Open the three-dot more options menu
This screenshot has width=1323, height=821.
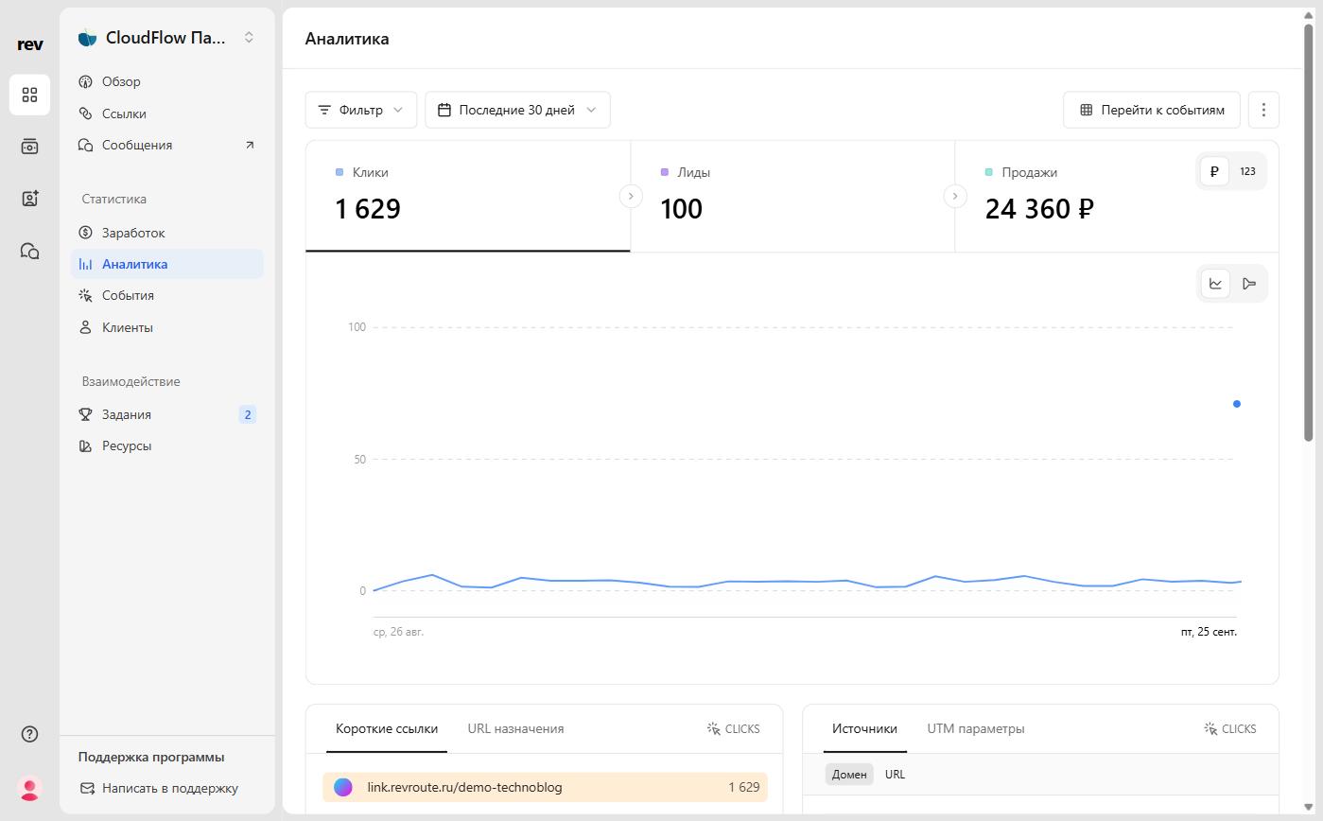(1263, 110)
